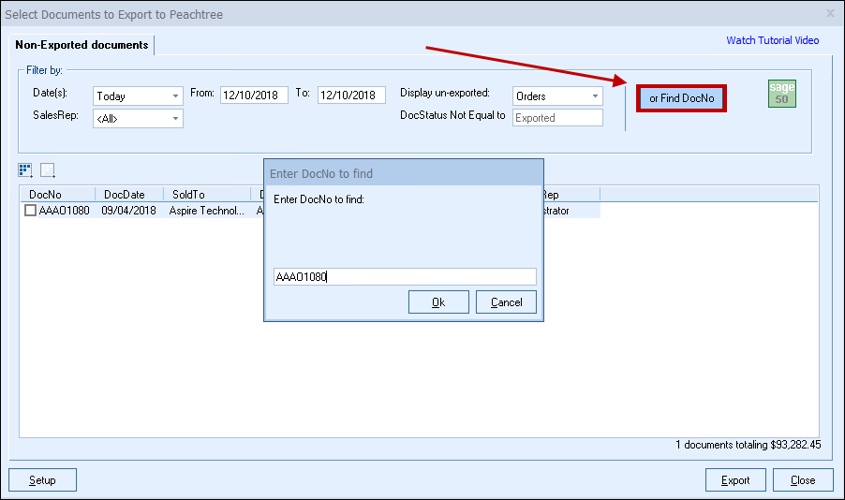Sort by the DocDate column header
This screenshot has width=845, height=500.
(x=128, y=194)
